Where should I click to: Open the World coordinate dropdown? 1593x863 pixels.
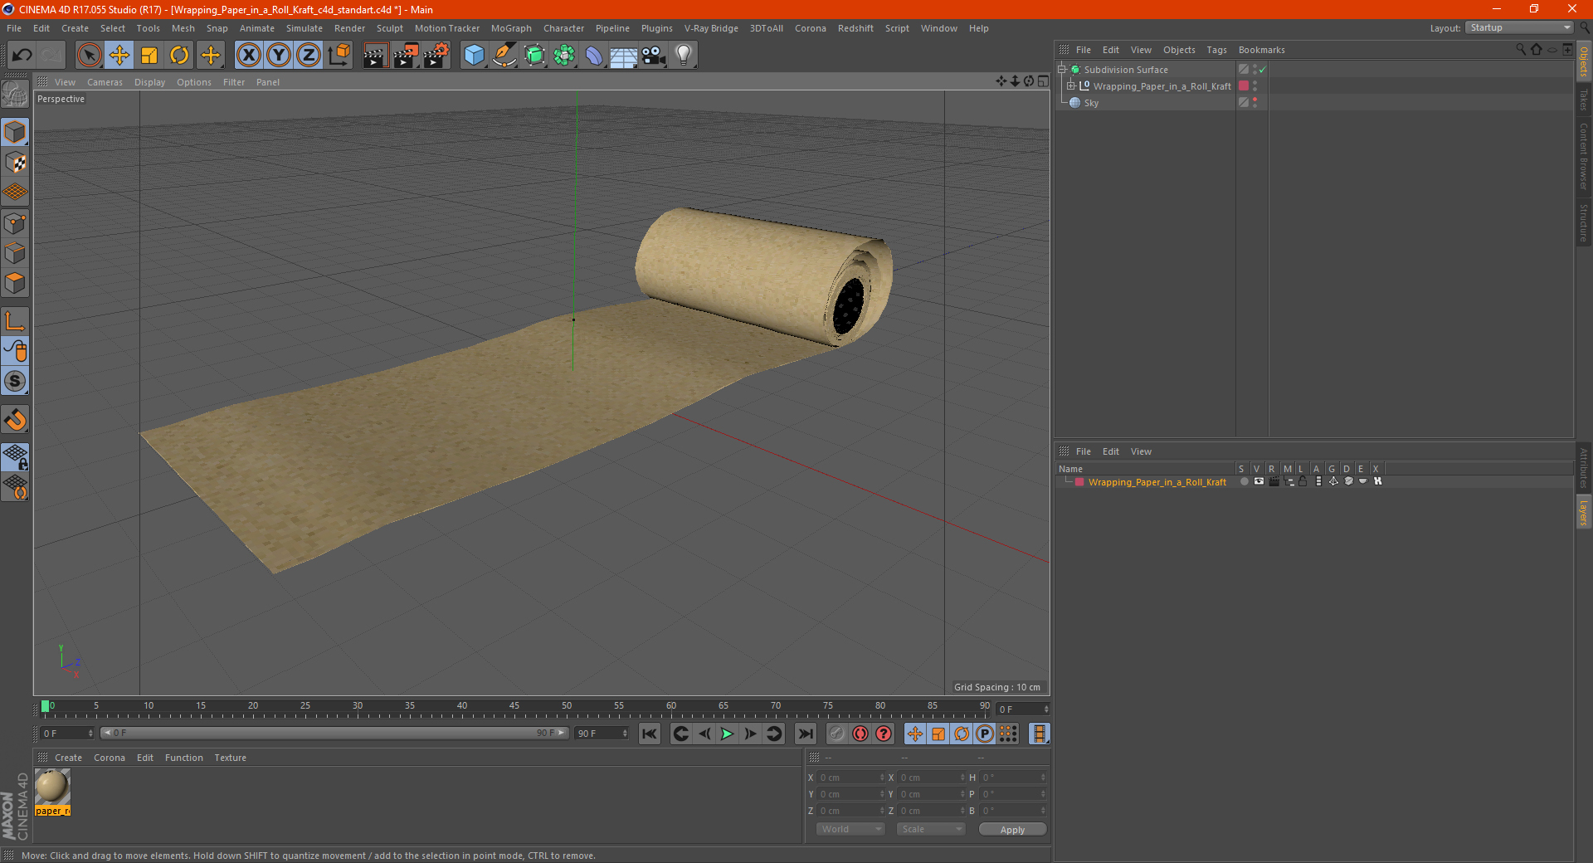pos(850,829)
